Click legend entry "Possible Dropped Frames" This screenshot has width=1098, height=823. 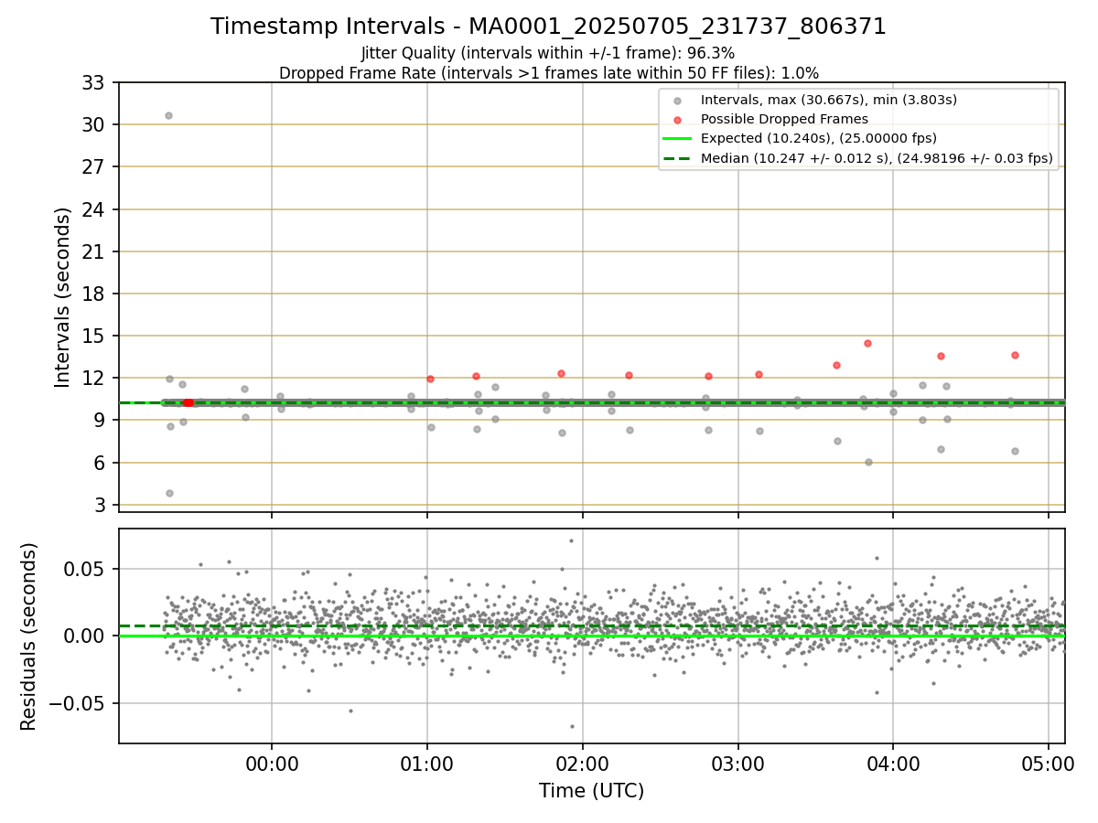pos(784,119)
